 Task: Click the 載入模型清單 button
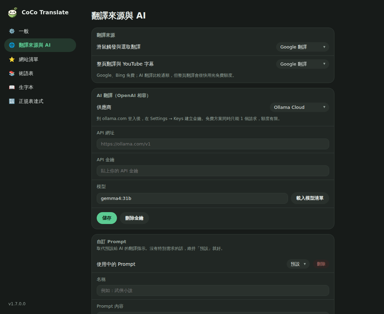point(310,198)
